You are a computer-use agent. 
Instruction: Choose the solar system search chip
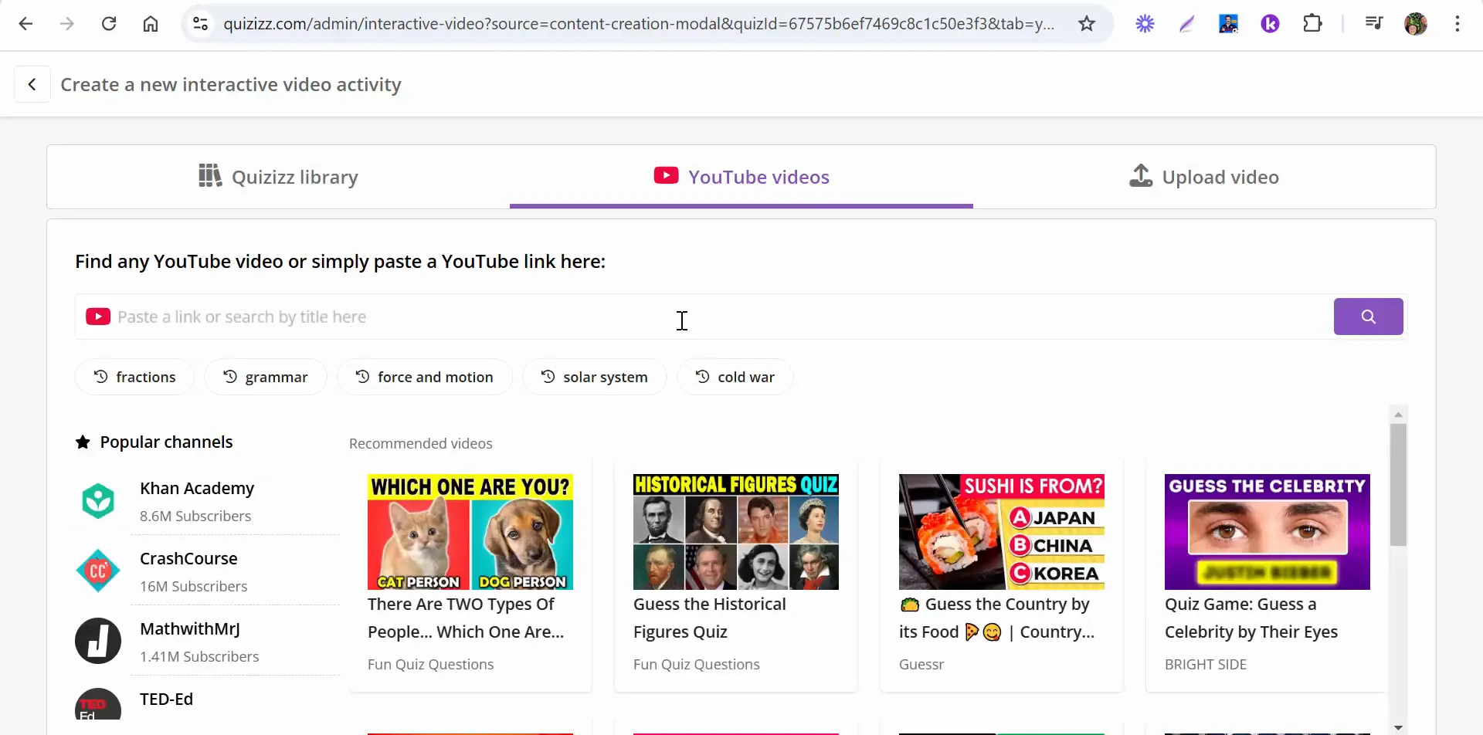pyautogui.click(x=594, y=377)
